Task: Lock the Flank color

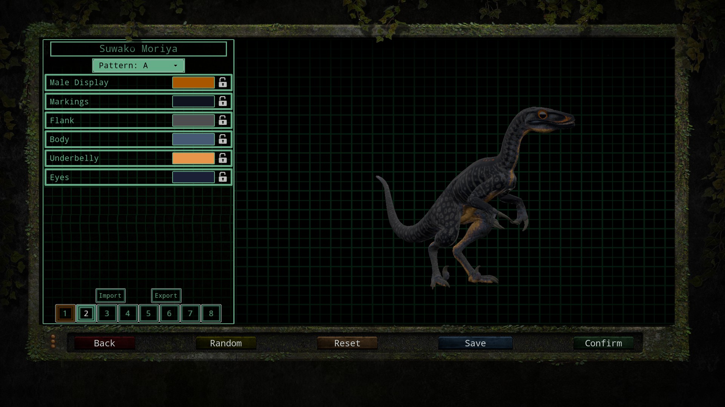Action: (223, 120)
